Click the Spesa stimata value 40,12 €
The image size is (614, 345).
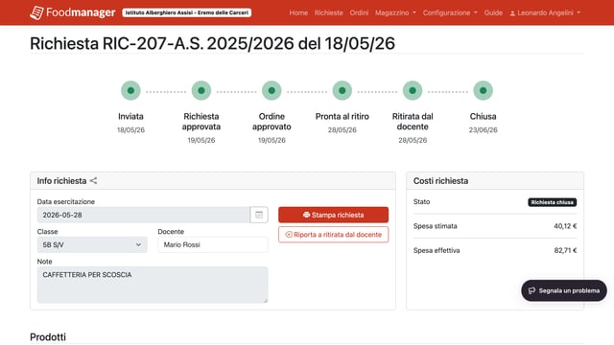tap(565, 226)
